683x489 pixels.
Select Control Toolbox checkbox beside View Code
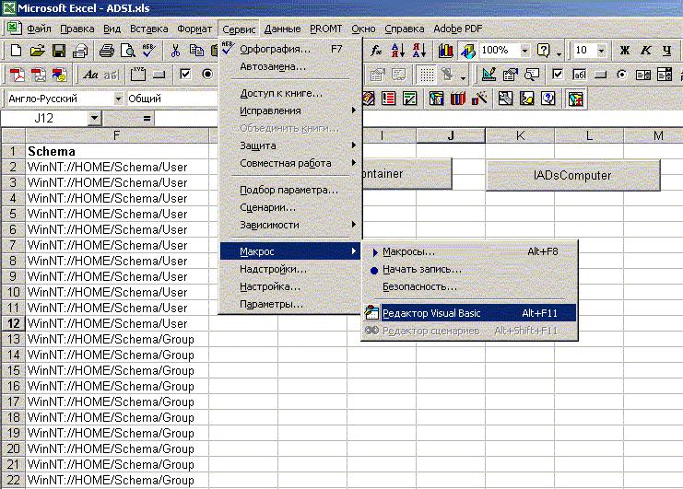coord(558,75)
